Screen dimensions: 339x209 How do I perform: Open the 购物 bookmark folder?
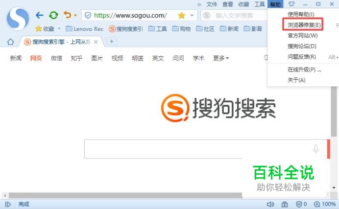(x=181, y=29)
